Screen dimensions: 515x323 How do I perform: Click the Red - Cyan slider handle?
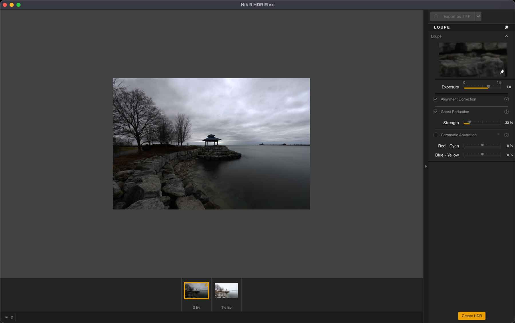pyautogui.click(x=482, y=145)
